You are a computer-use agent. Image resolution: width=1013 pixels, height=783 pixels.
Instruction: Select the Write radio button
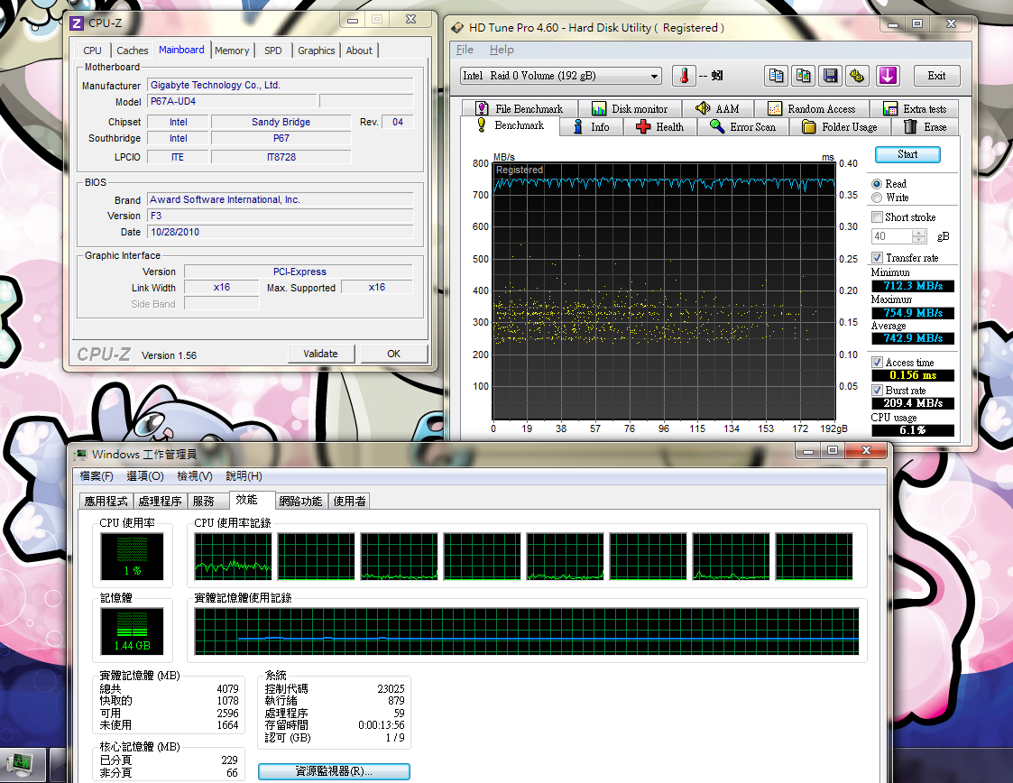877,198
